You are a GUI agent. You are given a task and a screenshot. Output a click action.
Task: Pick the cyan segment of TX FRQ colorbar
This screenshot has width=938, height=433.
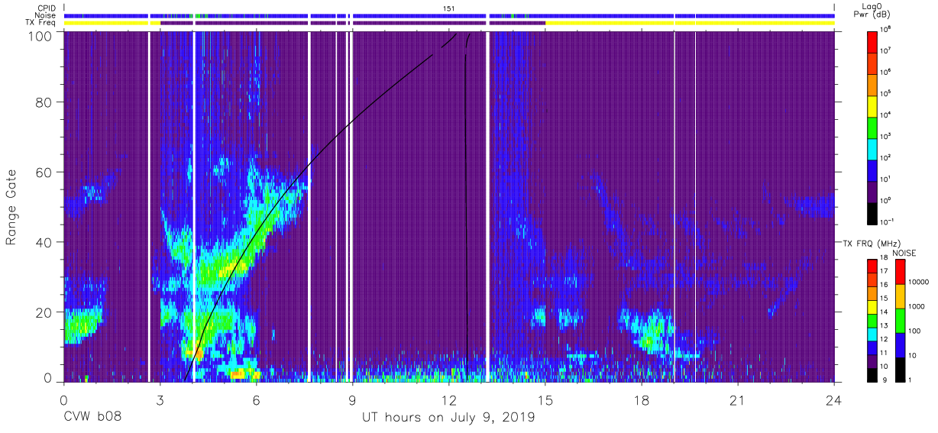[x=872, y=334]
